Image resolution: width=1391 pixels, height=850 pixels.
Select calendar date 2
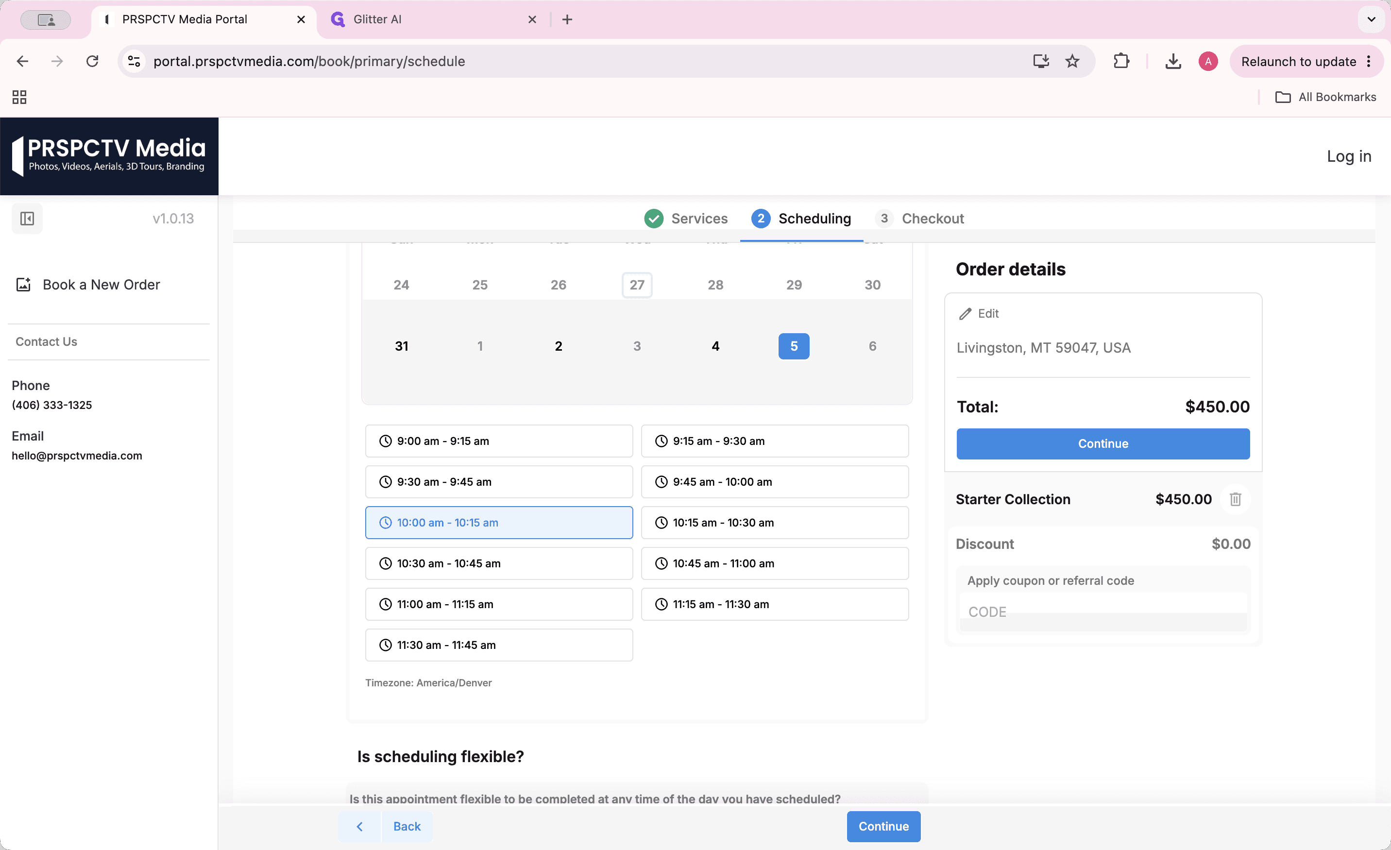click(559, 346)
